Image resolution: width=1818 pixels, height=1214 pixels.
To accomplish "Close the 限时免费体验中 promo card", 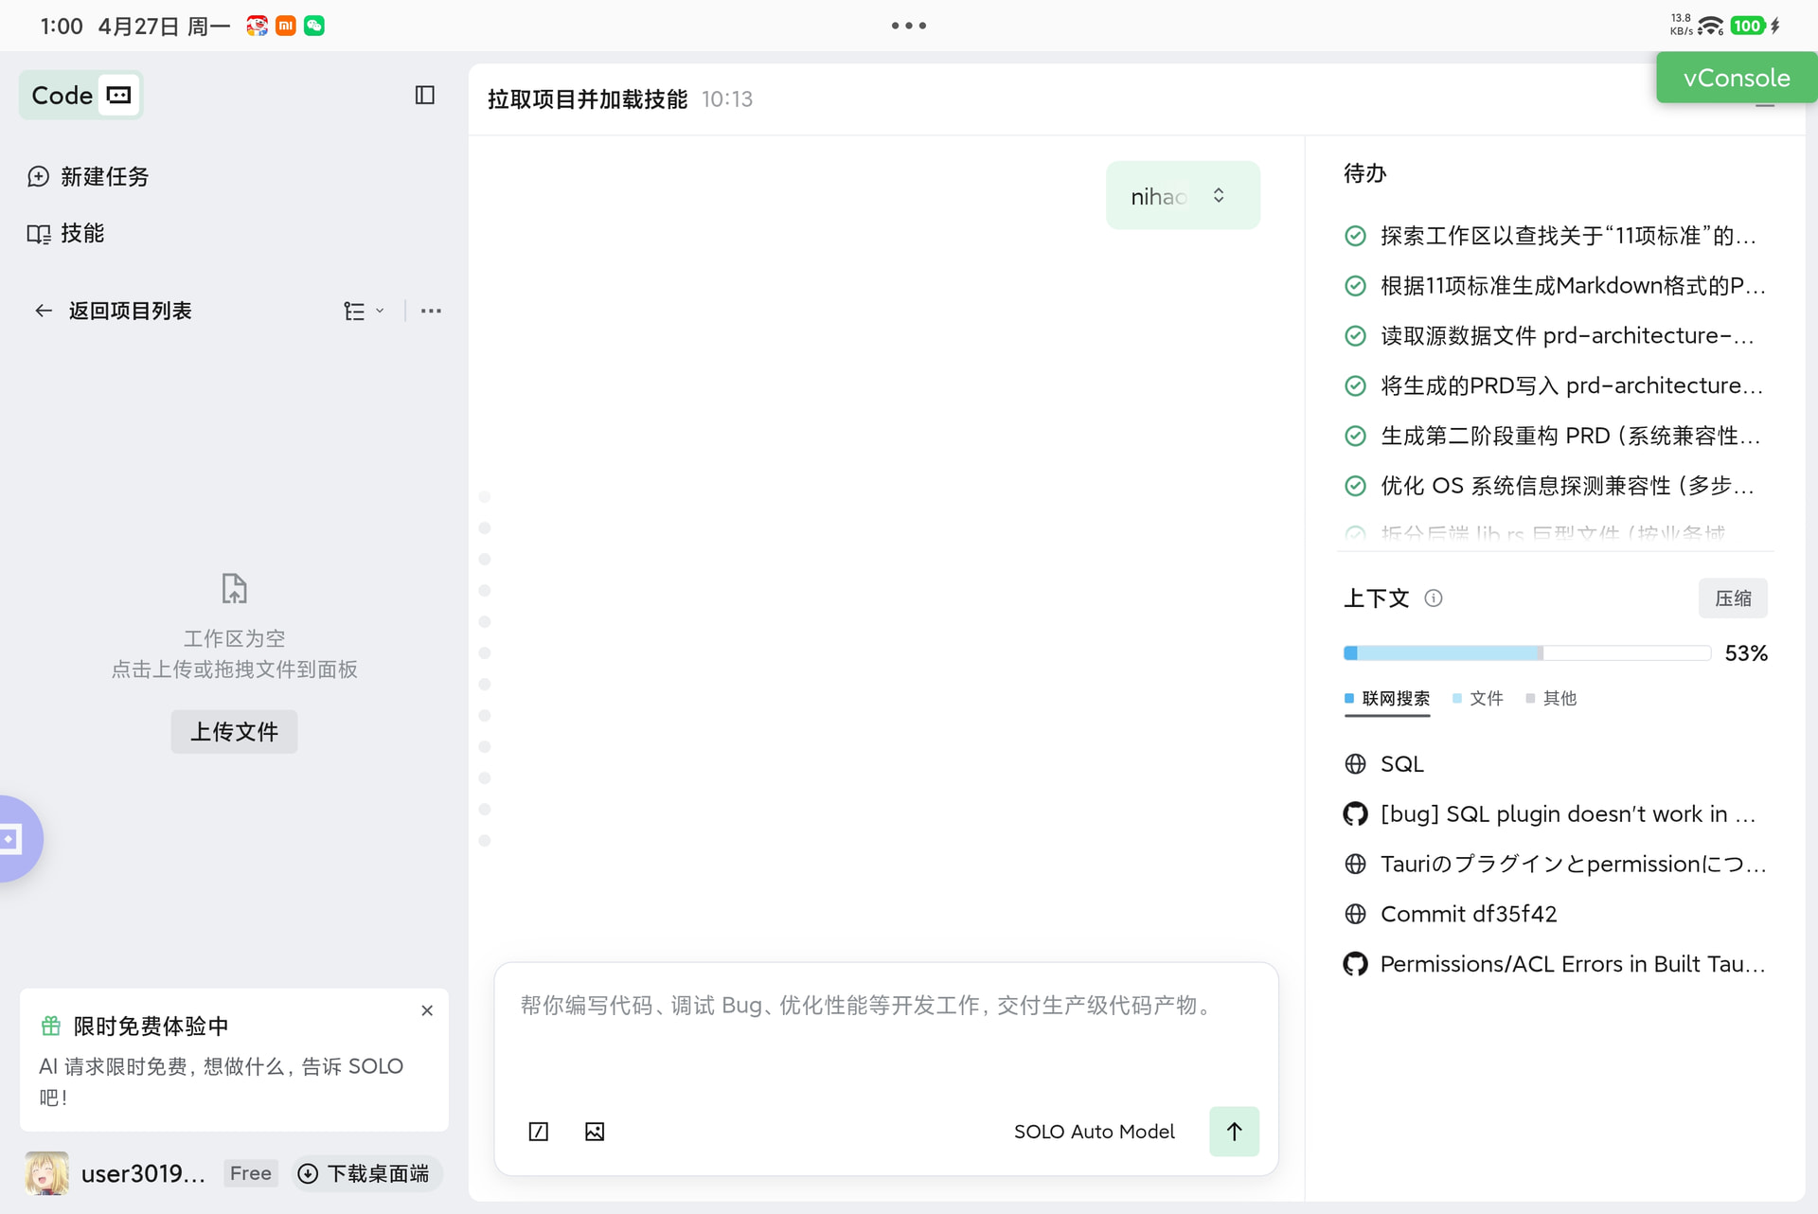I will [x=427, y=1011].
